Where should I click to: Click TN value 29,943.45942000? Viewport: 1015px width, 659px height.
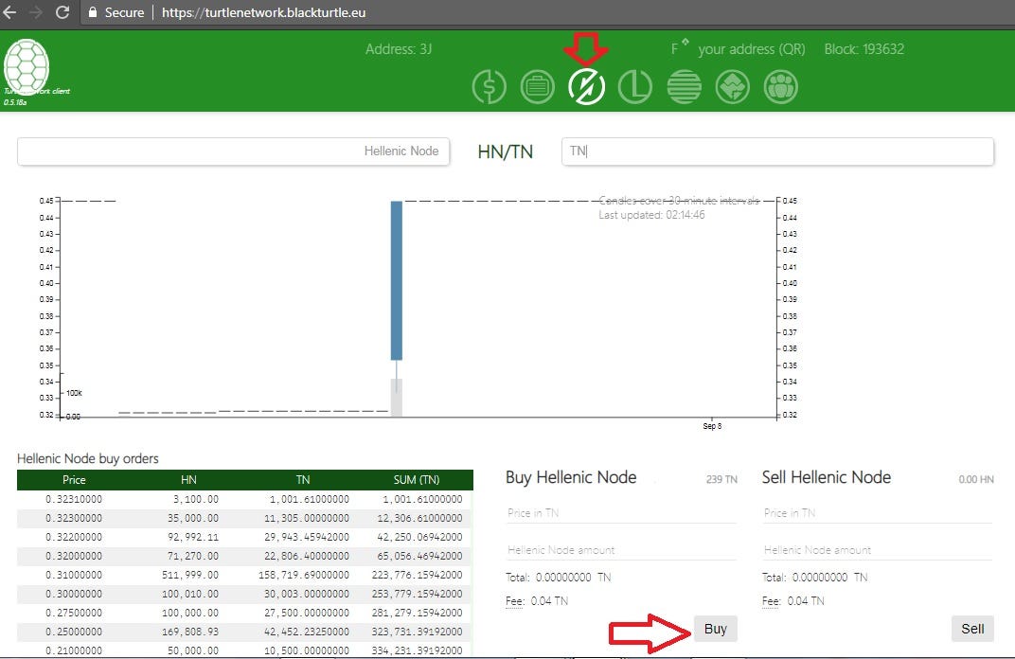click(309, 537)
